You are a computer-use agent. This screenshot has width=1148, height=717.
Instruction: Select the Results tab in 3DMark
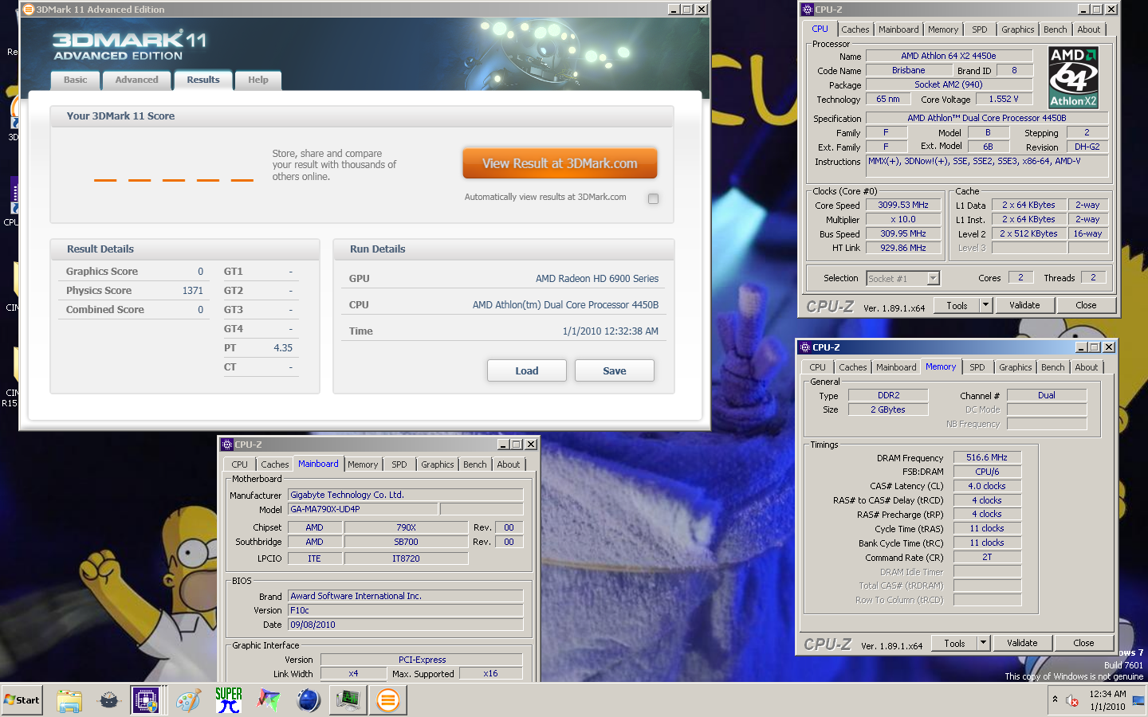[x=203, y=80]
